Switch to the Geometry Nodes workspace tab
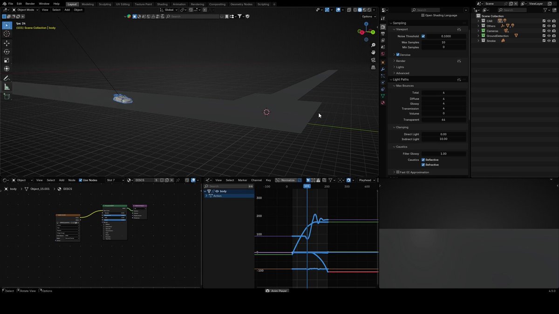559x314 pixels. (x=241, y=4)
